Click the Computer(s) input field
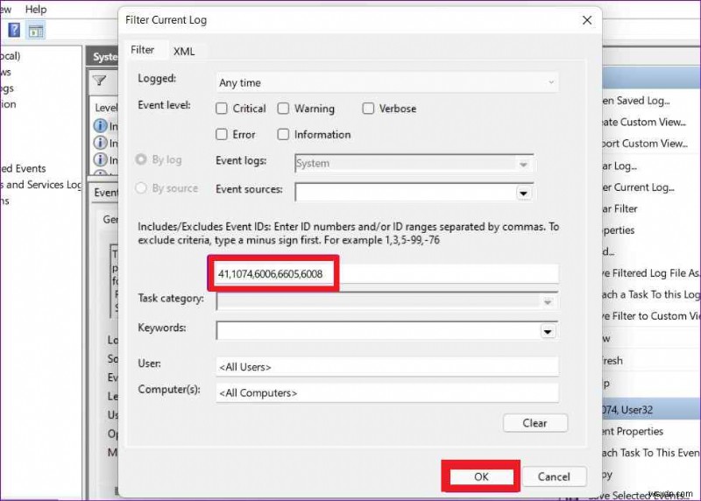Viewport: 701px width, 501px height. (386, 393)
